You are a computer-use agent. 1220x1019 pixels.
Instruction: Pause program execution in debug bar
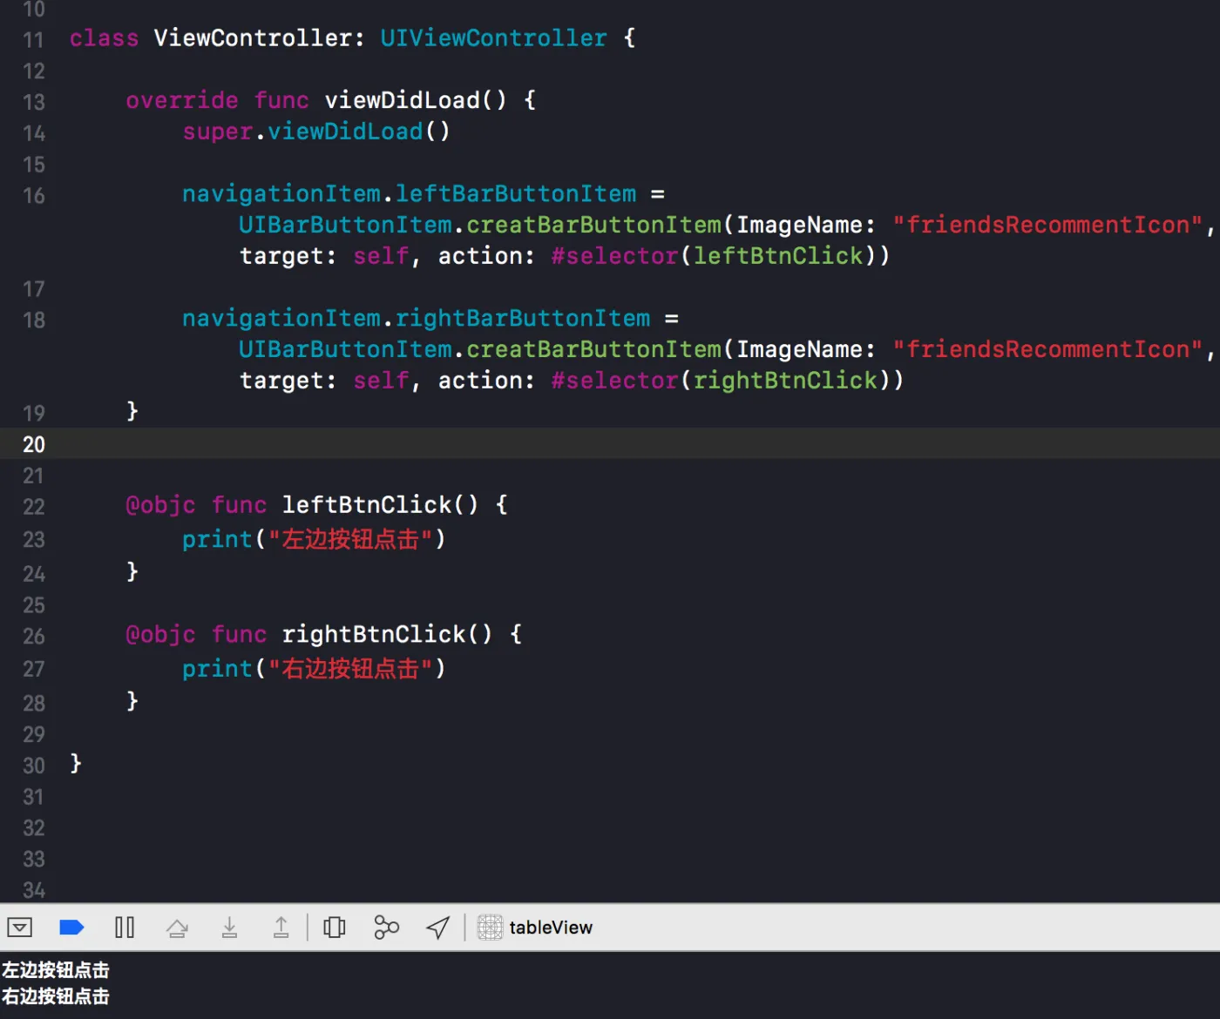[125, 928]
